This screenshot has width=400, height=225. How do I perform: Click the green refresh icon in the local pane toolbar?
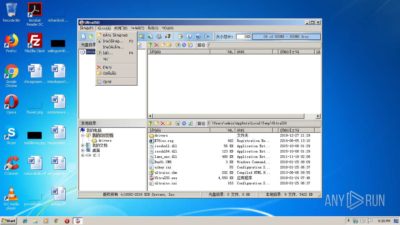190,123
